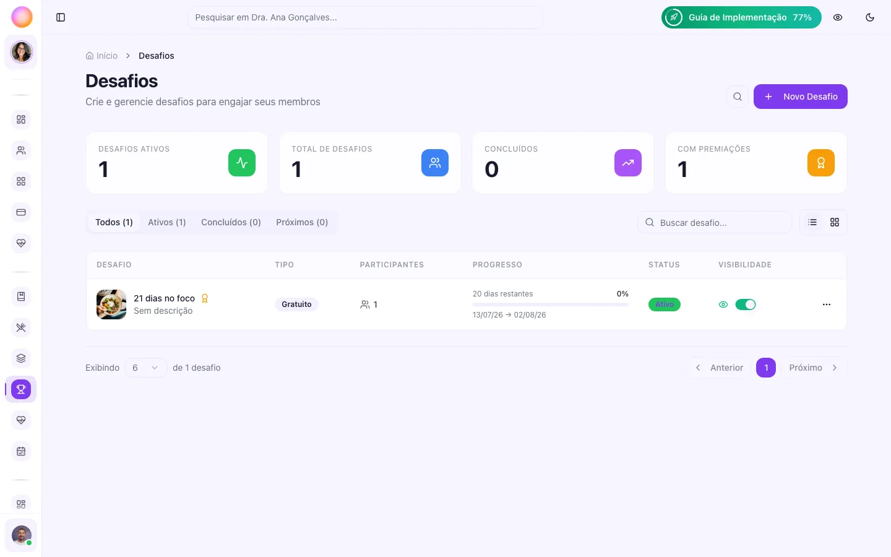
Task: Click the food thumbnail of 21 dias no foco
Action: [x=111, y=304]
